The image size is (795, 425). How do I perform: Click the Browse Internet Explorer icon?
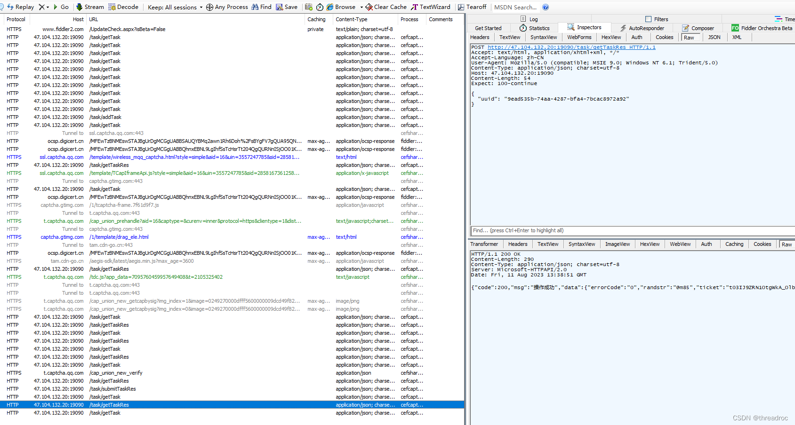(x=330, y=7)
